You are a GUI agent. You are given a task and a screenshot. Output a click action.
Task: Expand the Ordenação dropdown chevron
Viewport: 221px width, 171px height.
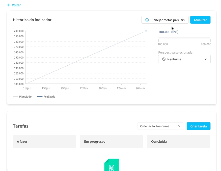tap(179, 126)
